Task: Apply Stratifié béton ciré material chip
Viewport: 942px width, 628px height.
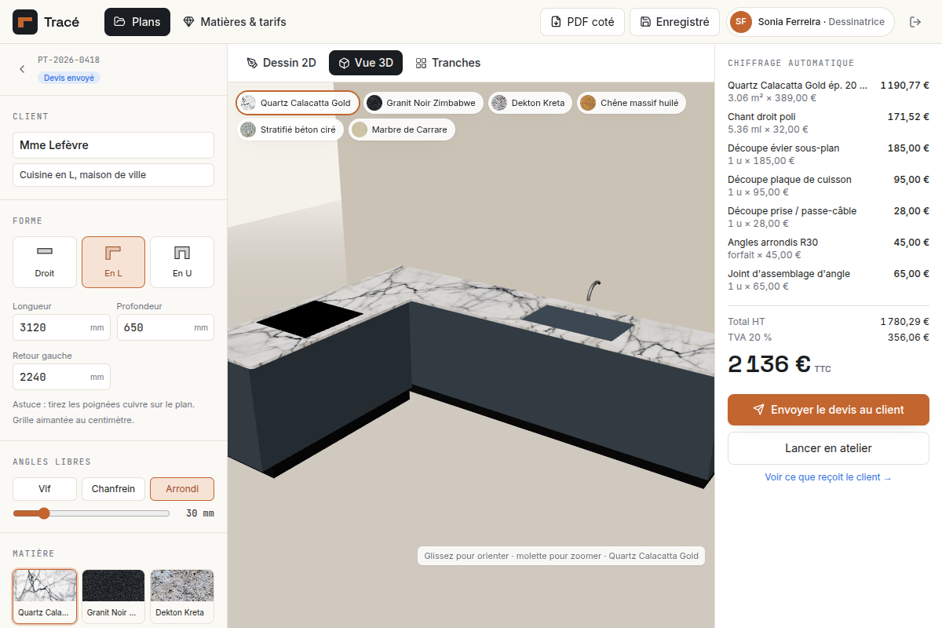Action: [x=290, y=130]
